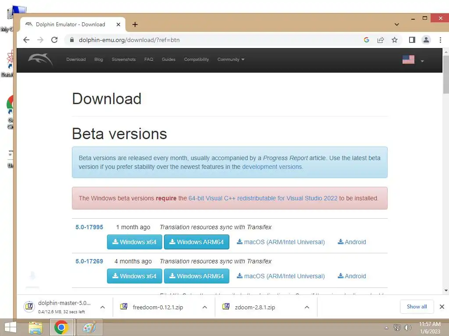Show hidden tray icons arrow
The height and width of the screenshot is (336, 449).
[x=386, y=328]
